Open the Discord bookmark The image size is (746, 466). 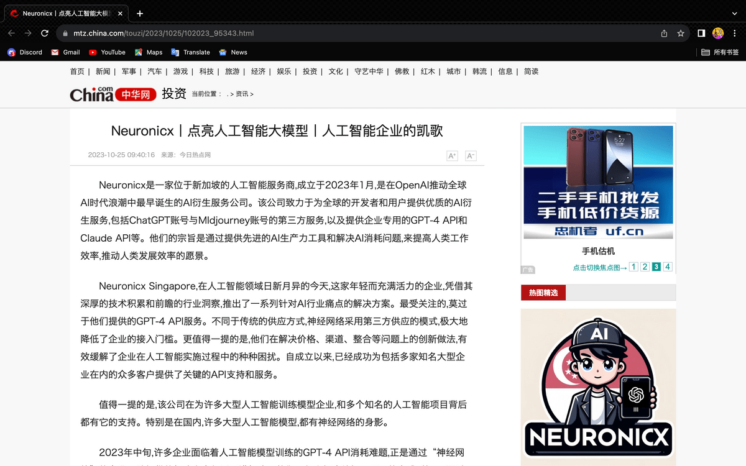[25, 52]
